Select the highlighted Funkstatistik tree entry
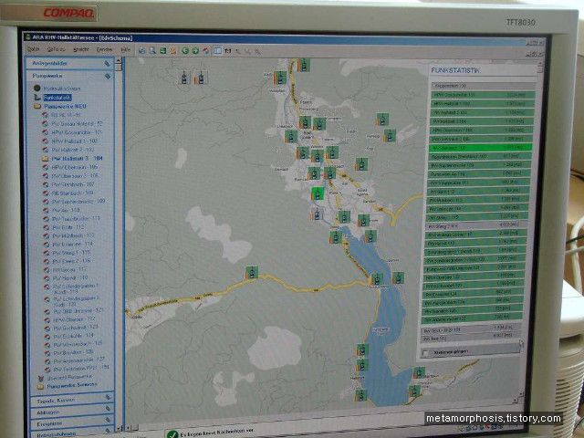The image size is (584, 438). click(57, 98)
